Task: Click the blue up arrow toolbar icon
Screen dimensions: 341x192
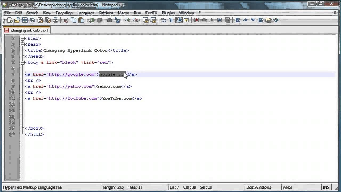Action: [x=245, y=20]
